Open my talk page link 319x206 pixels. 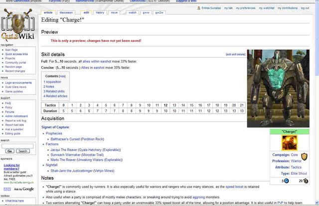point(228,8)
